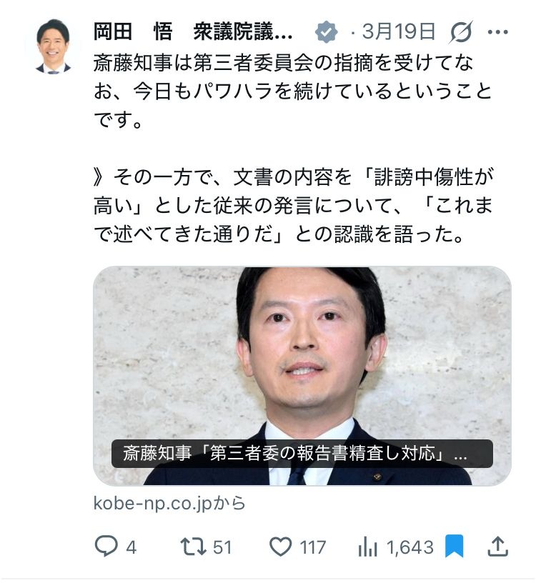The width and height of the screenshot is (536, 583).
Task: Click the verified checkmark badge
Action: pyautogui.click(x=326, y=32)
